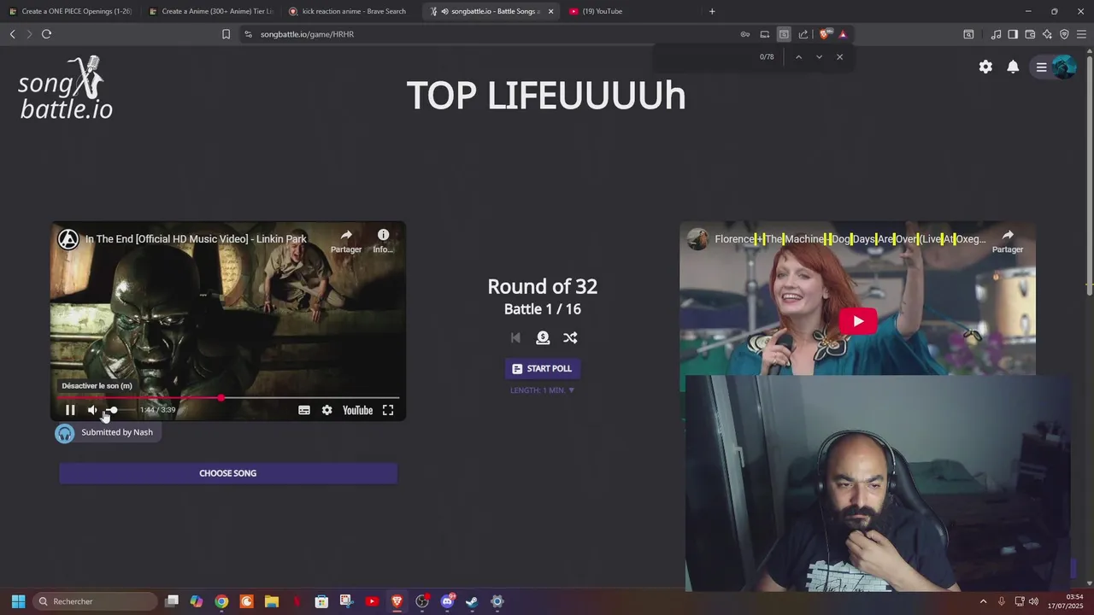Image resolution: width=1094 pixels, height=615 pixels.
Task: Jump to previous find-in-page match
Action: pyautogui.click(x=798, y=57)
